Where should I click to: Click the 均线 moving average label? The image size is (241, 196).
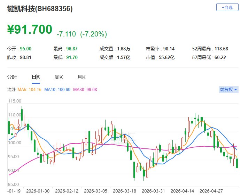(x=11, y=90)
